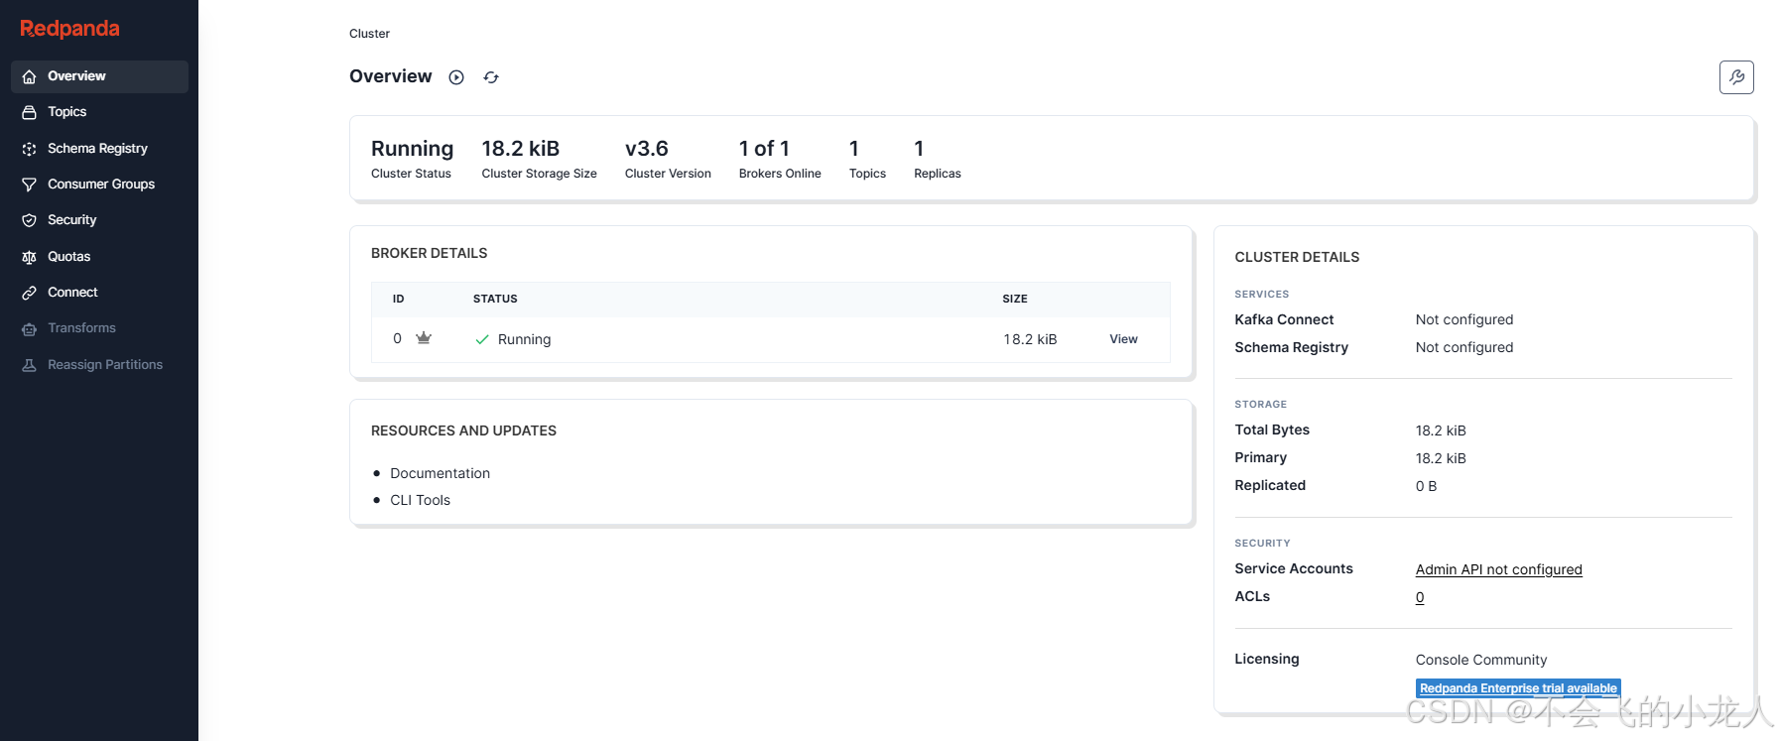This screenshot has width=1779, height=741.
Task: Open Quotas page
Action: 99,257
